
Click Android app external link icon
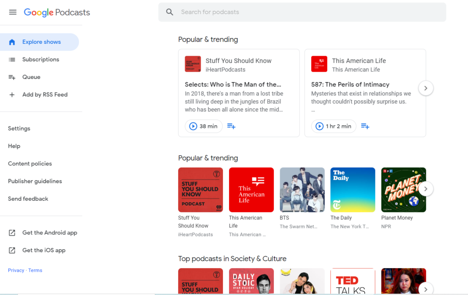pos(12,233)
